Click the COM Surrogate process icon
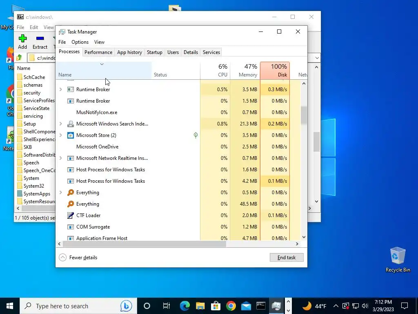 pyautogui.click(x=70, y=227)
